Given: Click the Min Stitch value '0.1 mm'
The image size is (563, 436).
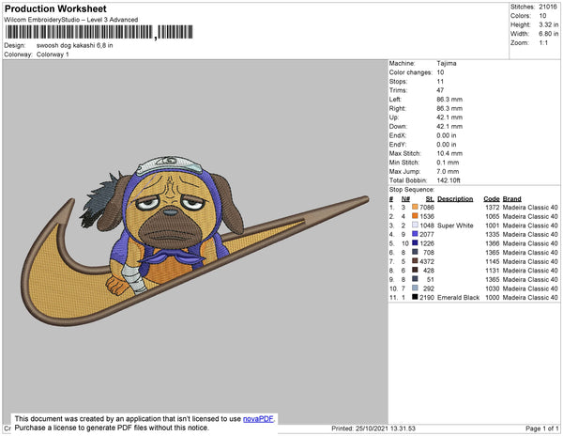Looking at the screenshot, I should (448, 163).
